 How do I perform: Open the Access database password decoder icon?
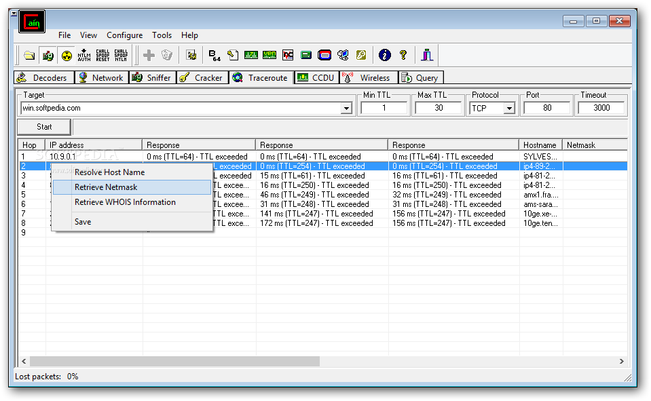tap(232, 55)
